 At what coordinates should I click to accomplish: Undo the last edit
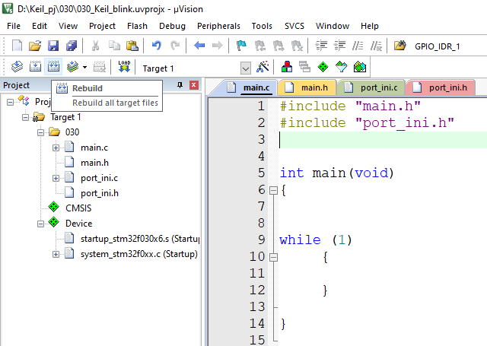156,46
